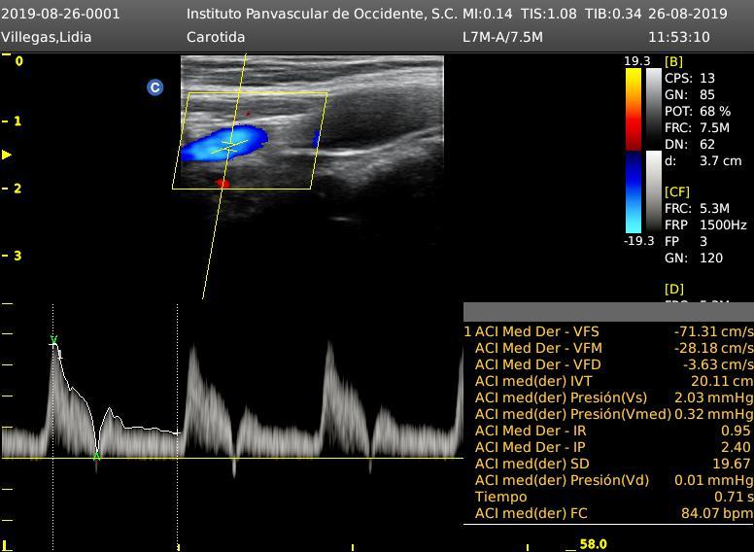The width and height of the screenshot is (754, 552).
Task: Click the color flow FRC: 5.3M
Action: 698,208
